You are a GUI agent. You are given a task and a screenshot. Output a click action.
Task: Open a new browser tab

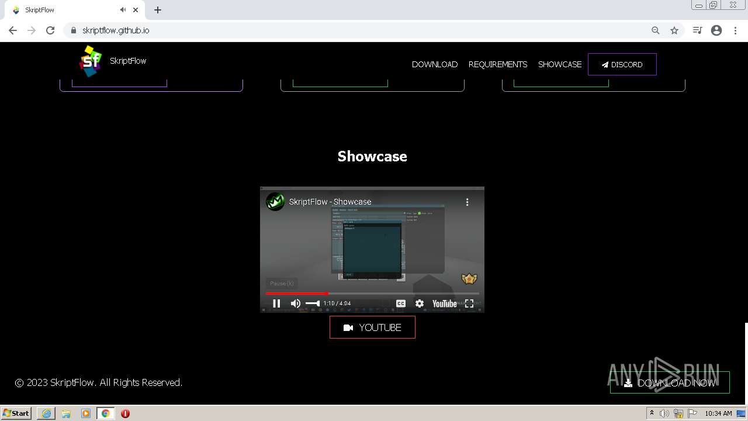tap(158, 10)
